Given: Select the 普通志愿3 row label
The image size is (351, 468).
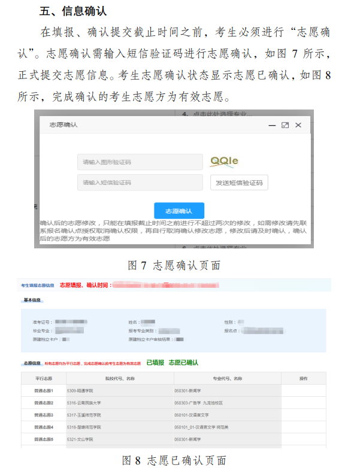Looking at the screenshot, I should point(44,415).
